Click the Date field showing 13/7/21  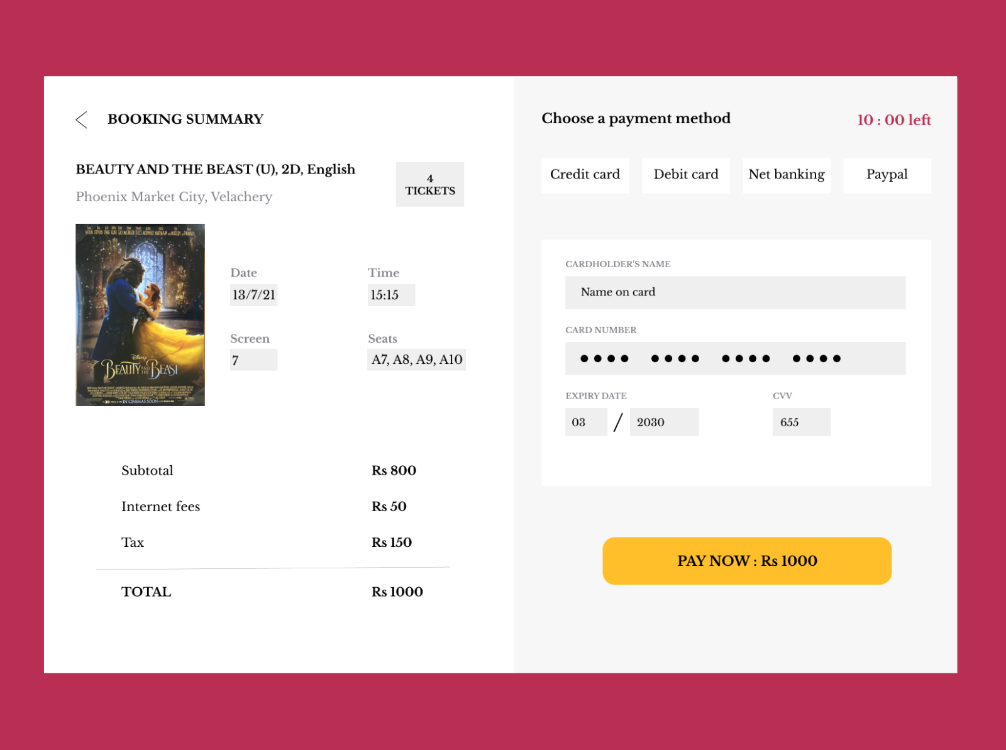pos(253,295)
